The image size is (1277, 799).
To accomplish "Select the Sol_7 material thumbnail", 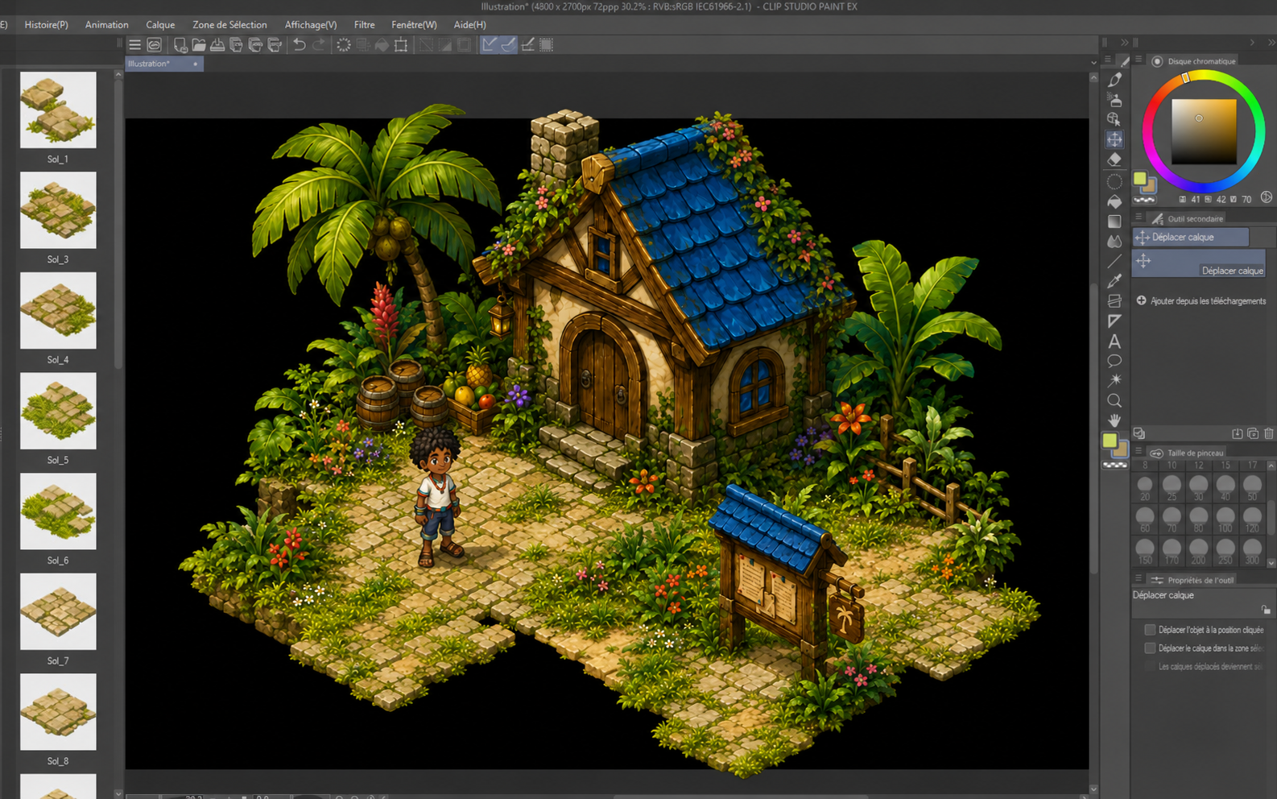I will [58, 611].
